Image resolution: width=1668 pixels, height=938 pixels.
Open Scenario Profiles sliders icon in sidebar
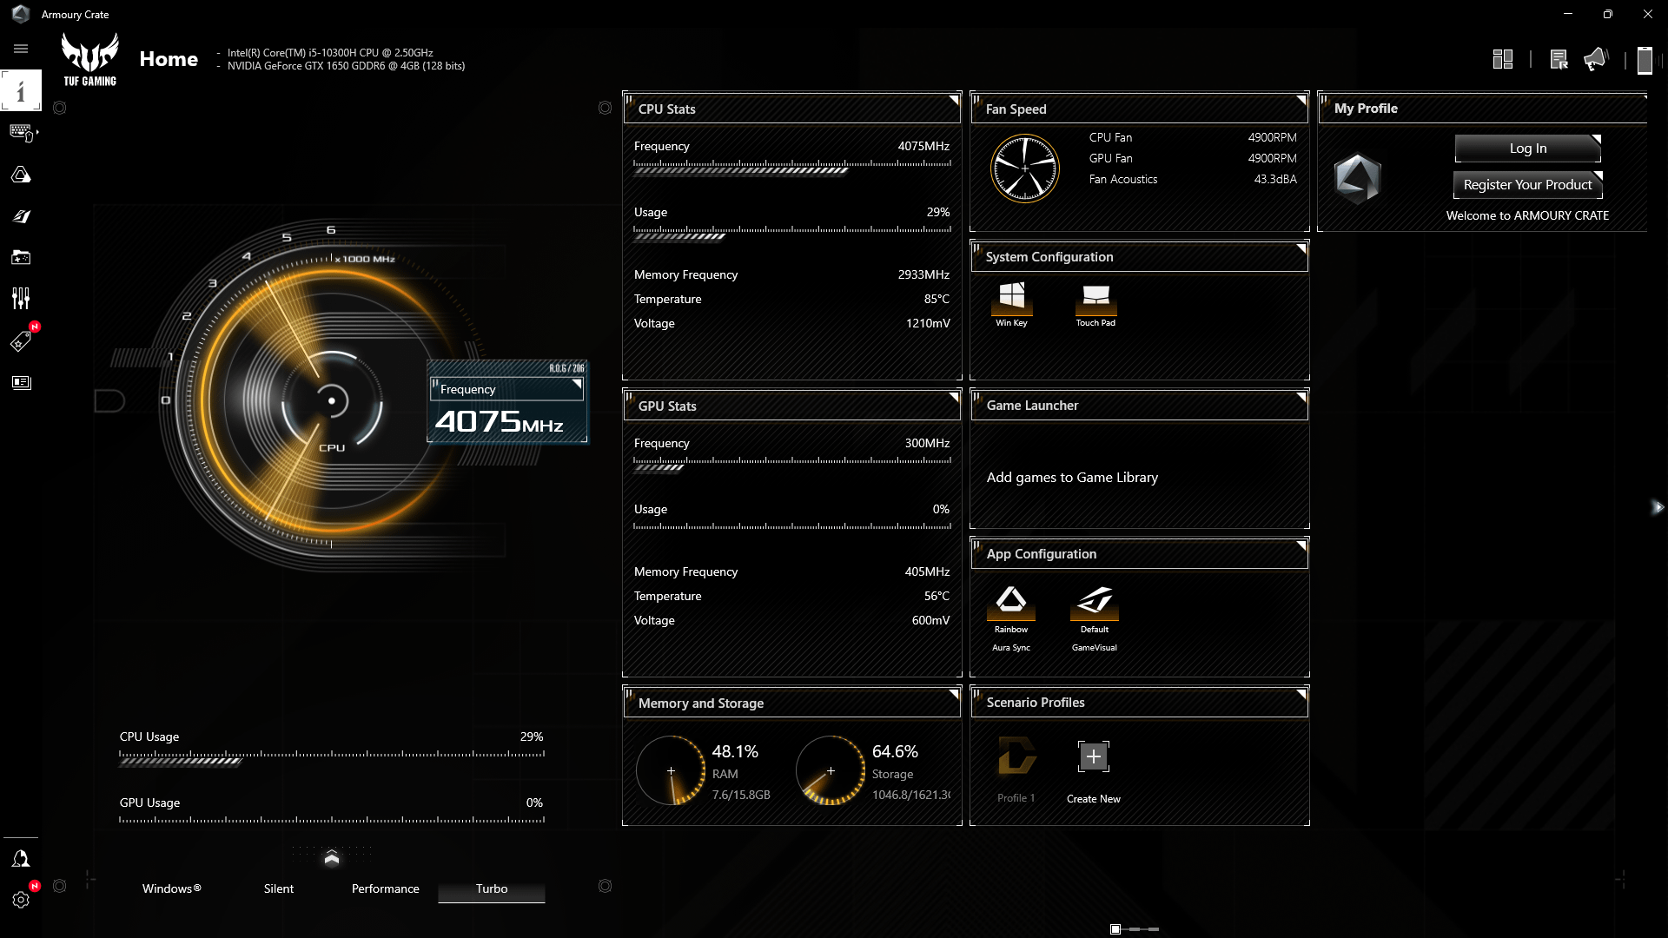21,299
